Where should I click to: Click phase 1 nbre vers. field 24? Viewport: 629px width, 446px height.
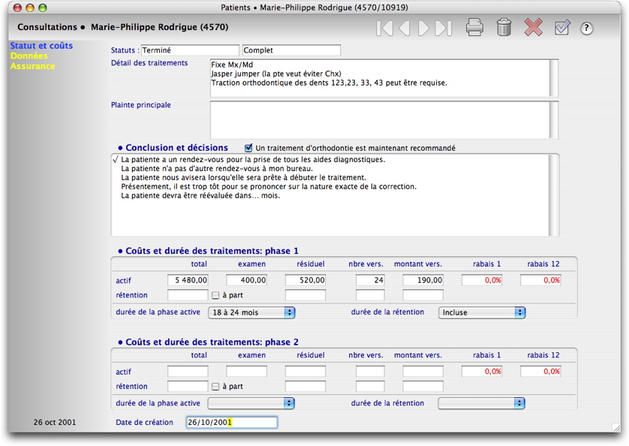point(370,280)
